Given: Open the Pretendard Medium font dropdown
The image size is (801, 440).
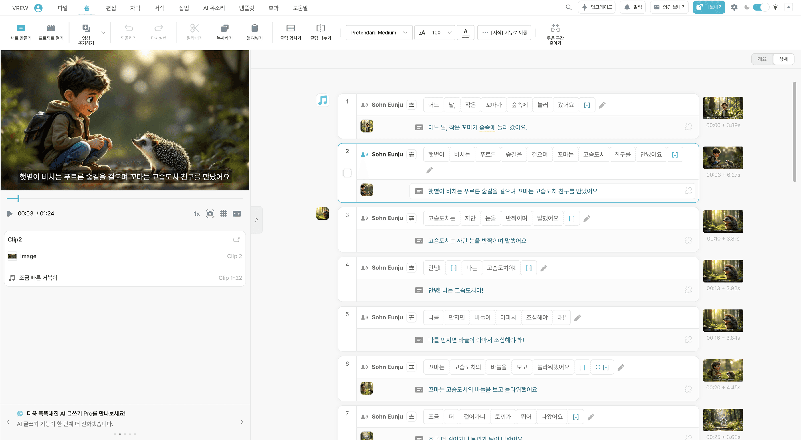Looking at the screenshot, I should tap(379, 33).
